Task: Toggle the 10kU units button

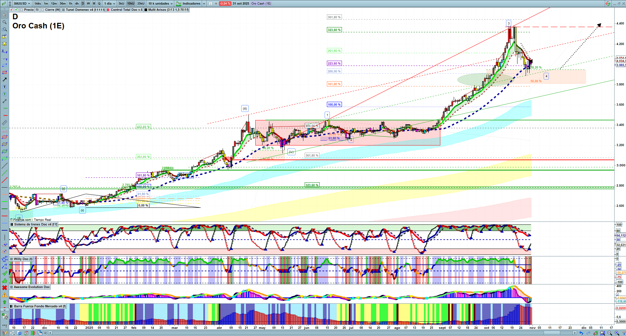Action: 131,4
